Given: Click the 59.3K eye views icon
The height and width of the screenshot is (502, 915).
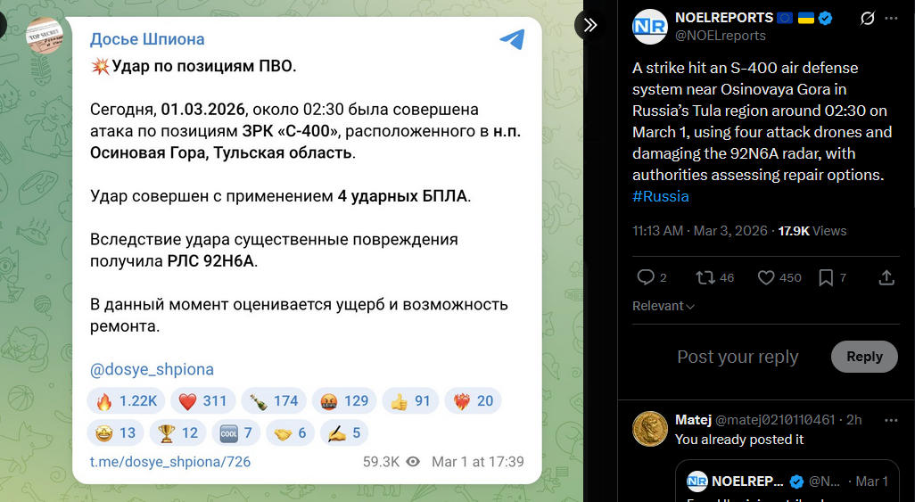Looking at the screenshot, I should point(413,462).
